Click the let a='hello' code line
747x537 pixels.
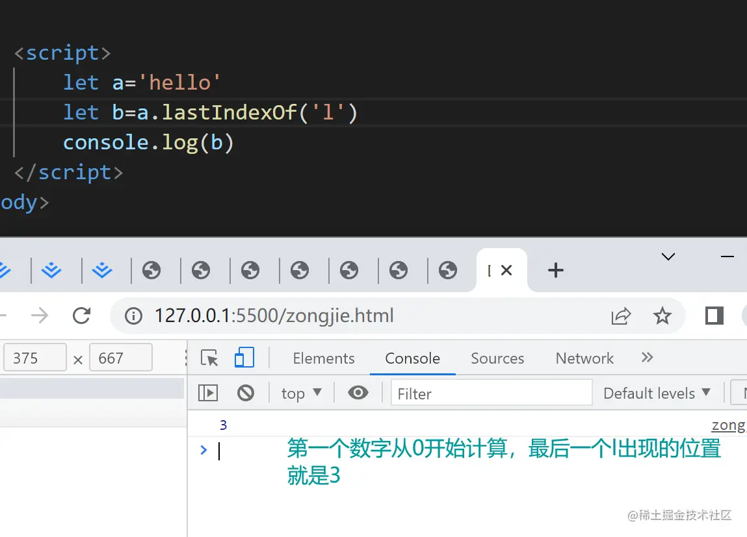142,82
